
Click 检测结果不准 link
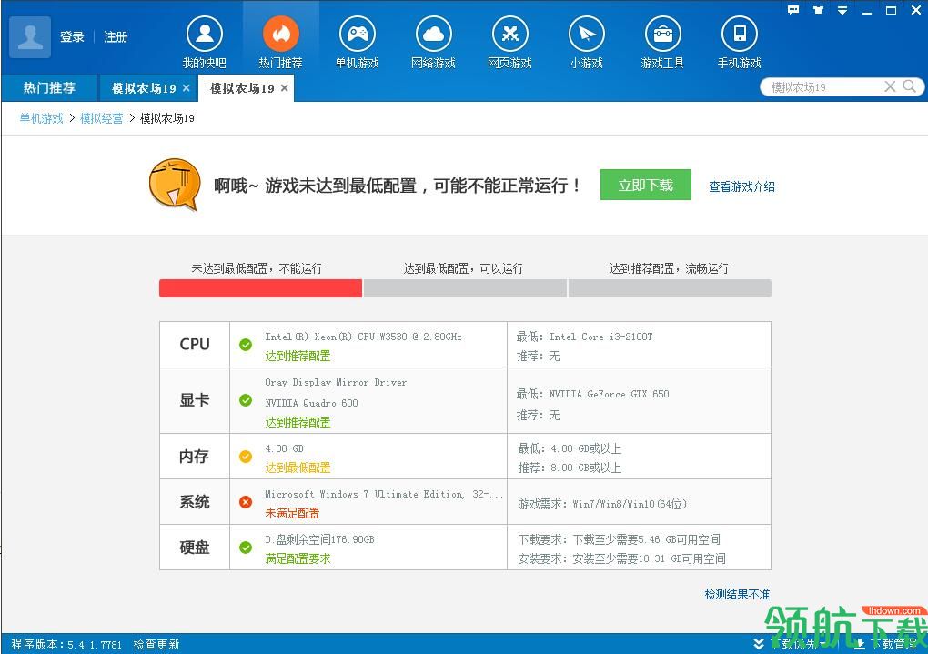click(x=737, y=594)
